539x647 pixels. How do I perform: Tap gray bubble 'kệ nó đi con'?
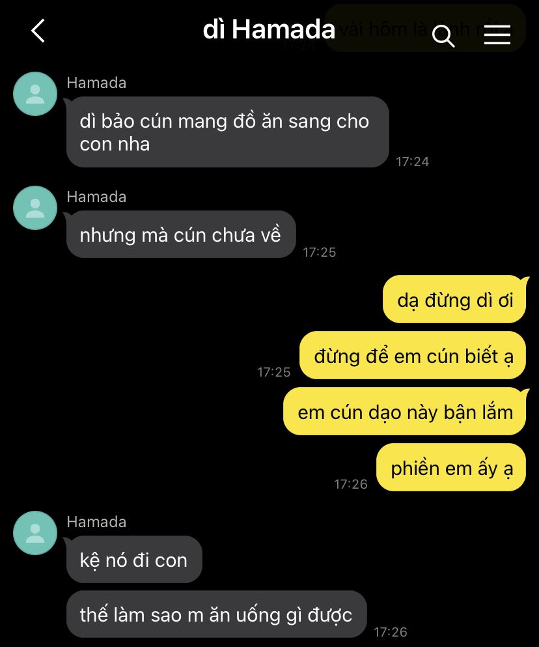tap(134, 560)
